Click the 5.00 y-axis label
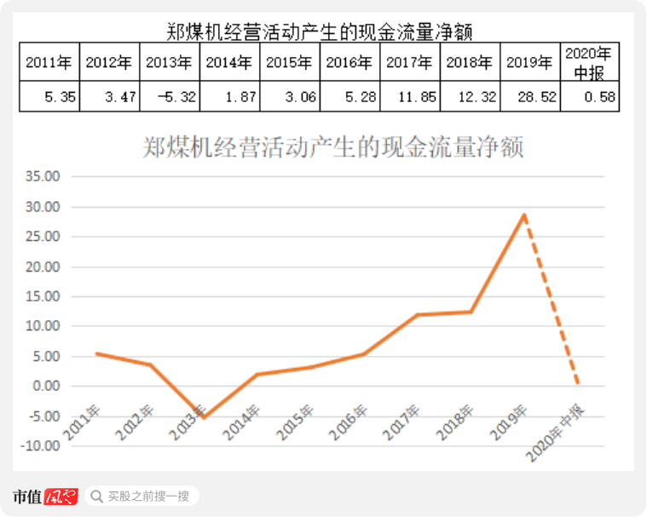 [x=46, y=357]
